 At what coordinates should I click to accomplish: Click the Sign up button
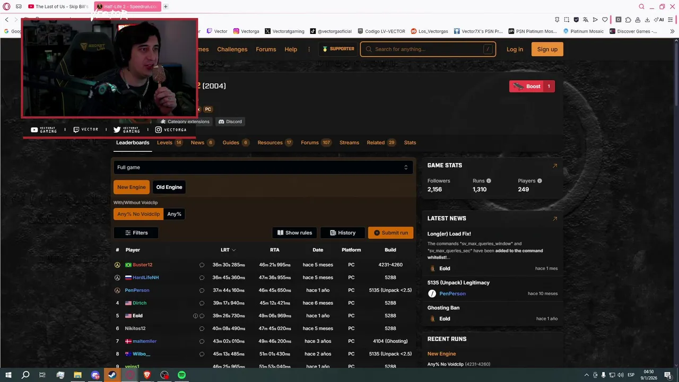(547, 49)
